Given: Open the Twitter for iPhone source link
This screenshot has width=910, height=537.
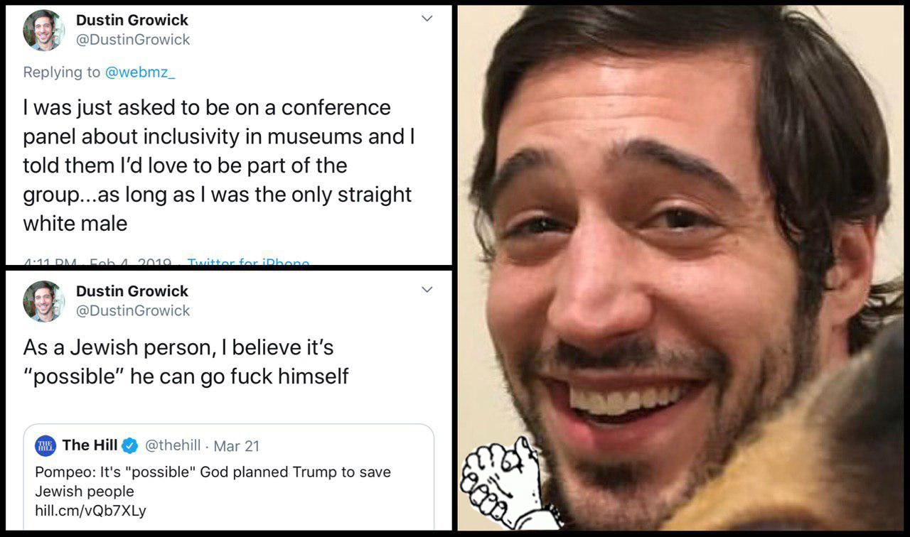Looking at the screenshot, I should (x=249, y=261).
